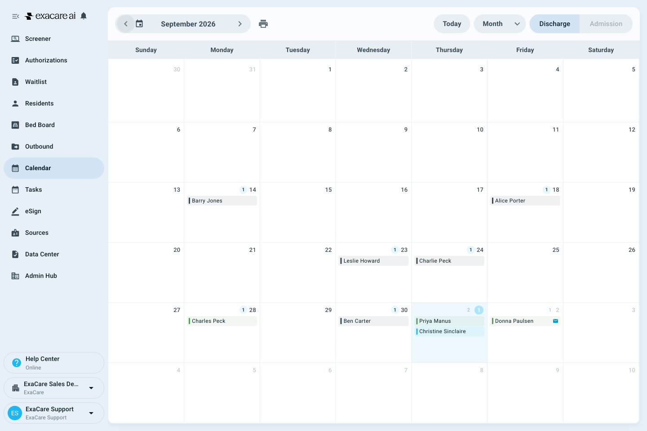Open email icon on Donna Paulsen event
This screenshot has height=431, width=647.
coord(555,321)
